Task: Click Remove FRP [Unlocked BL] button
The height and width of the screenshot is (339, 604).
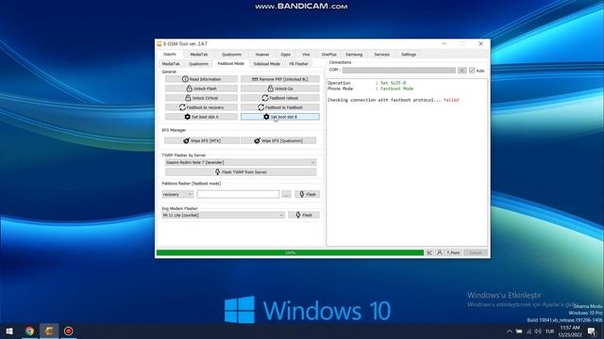Action: [x=280, y=79]
